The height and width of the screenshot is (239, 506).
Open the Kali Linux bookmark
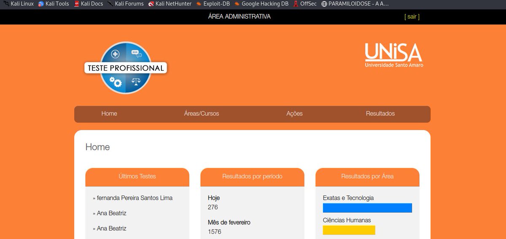click(18, 4)
